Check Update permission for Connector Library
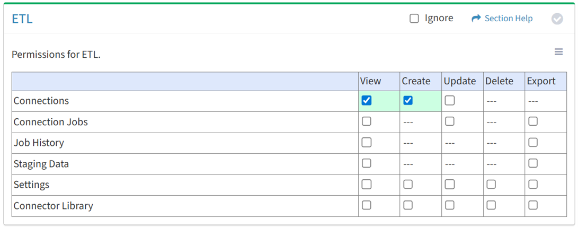Screen dimensions: 578x227 point(450,205)
